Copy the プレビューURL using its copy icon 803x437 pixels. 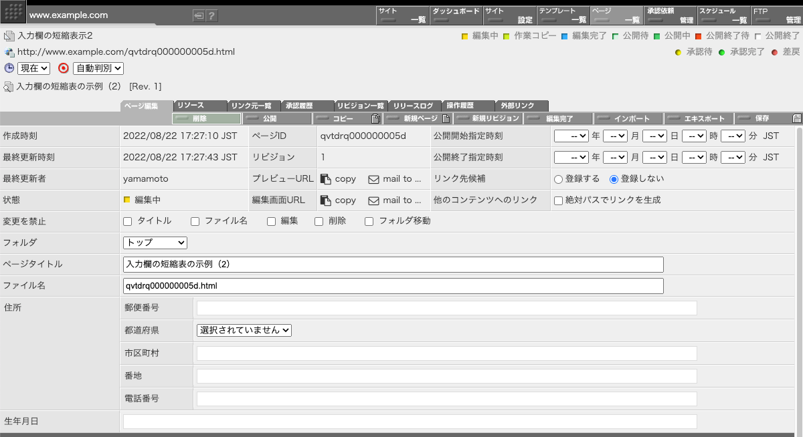point(326,178)
